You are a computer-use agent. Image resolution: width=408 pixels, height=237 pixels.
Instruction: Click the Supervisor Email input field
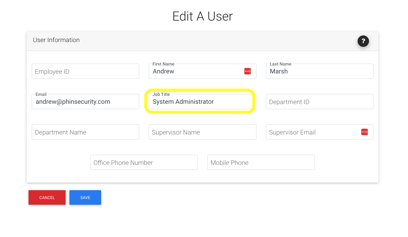coord(320,132)
